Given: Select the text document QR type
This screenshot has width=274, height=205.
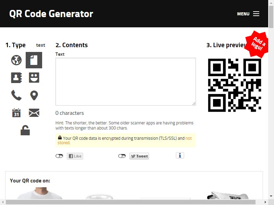Looking at the screenshot, I should click(34, 60).
